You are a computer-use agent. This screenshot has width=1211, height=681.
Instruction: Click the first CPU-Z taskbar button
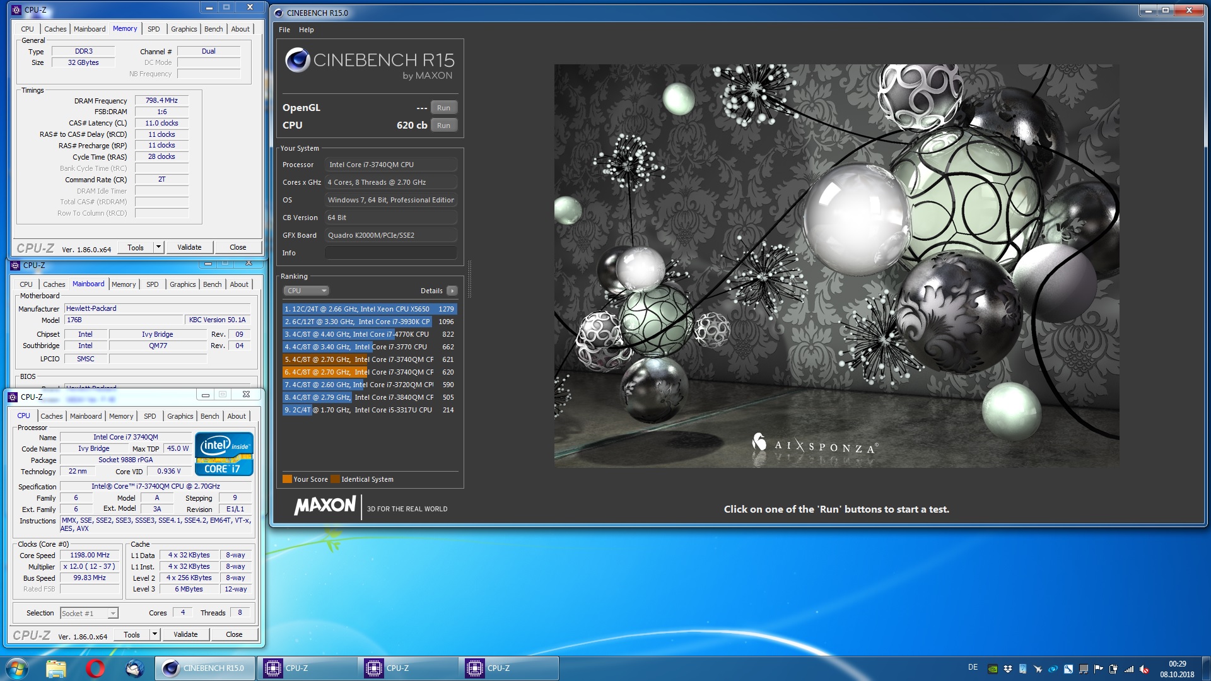pos(307,668)
